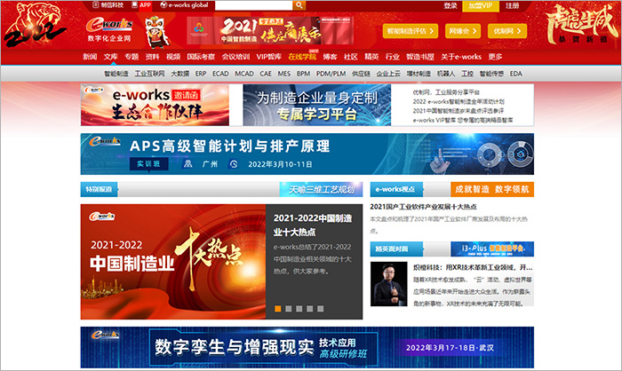Open the 天喻三维工艺规划 ad
The height and width of the screenshot is (371, 622).
coord(321,189)
